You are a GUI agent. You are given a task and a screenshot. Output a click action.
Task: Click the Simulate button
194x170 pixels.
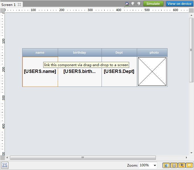pos(153,4)
